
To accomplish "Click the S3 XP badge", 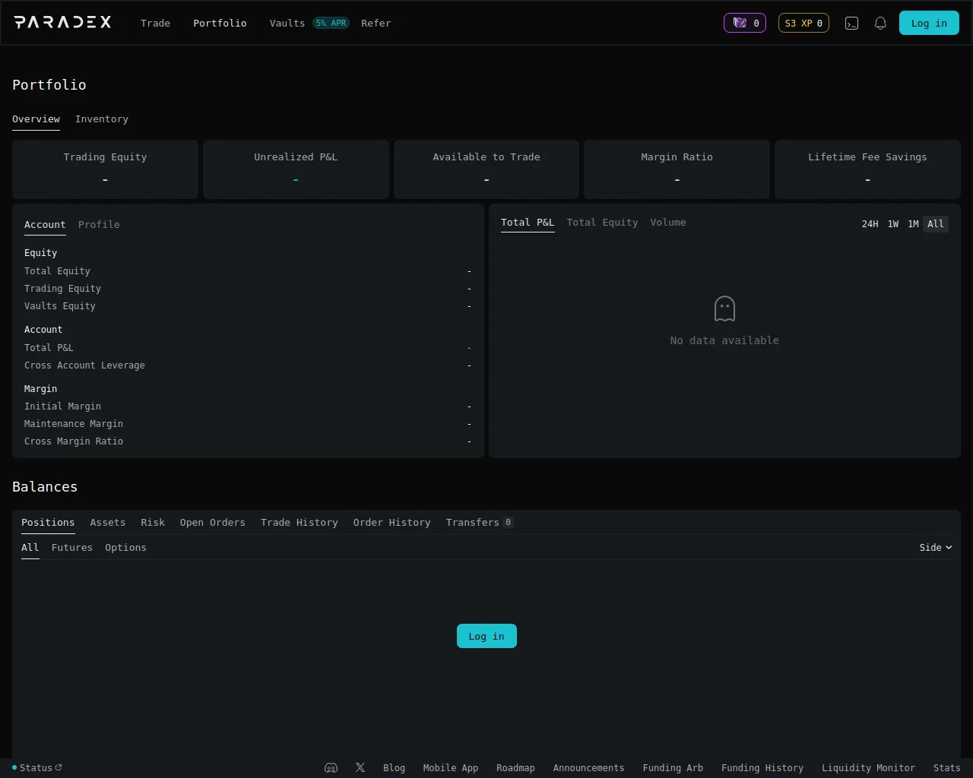I will click(803, 24).
